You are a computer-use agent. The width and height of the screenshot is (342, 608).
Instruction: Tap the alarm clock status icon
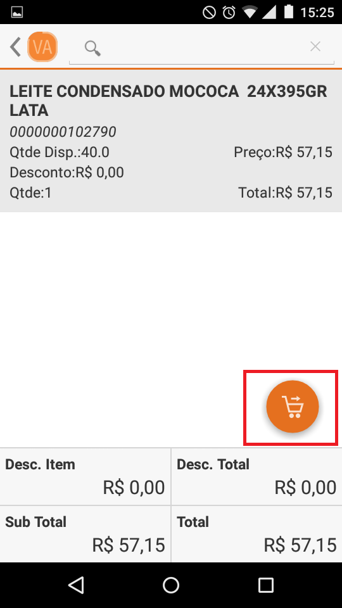(x=229, y=13)
